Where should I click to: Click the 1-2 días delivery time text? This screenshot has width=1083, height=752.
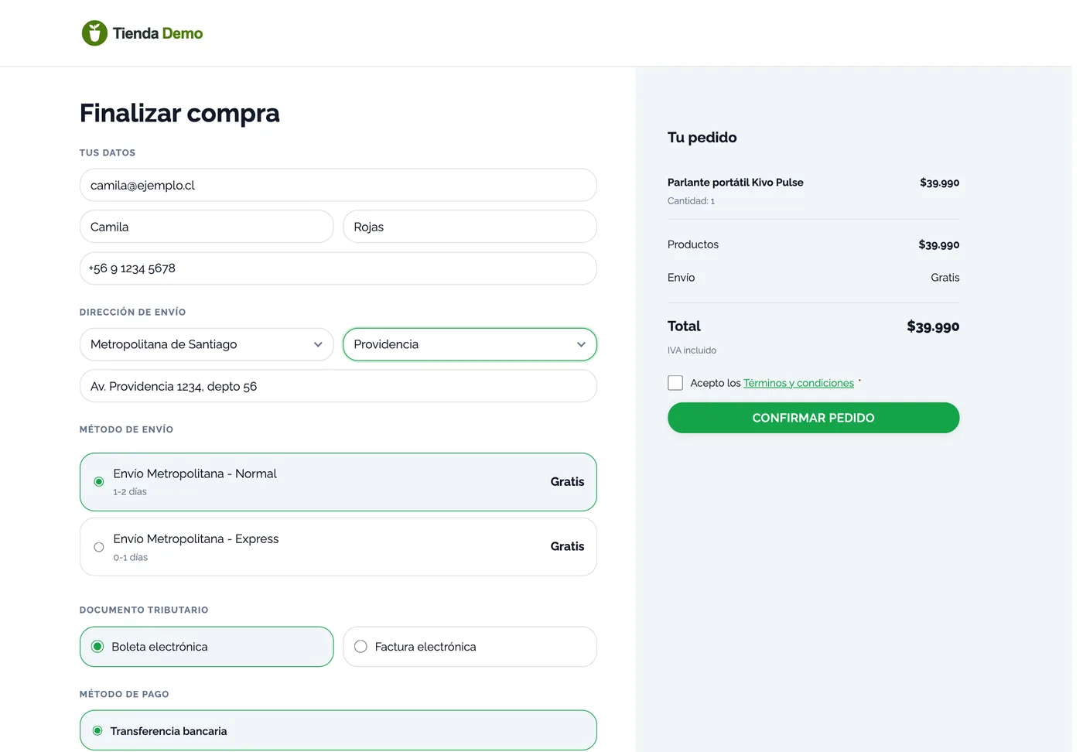coord(130,492)
